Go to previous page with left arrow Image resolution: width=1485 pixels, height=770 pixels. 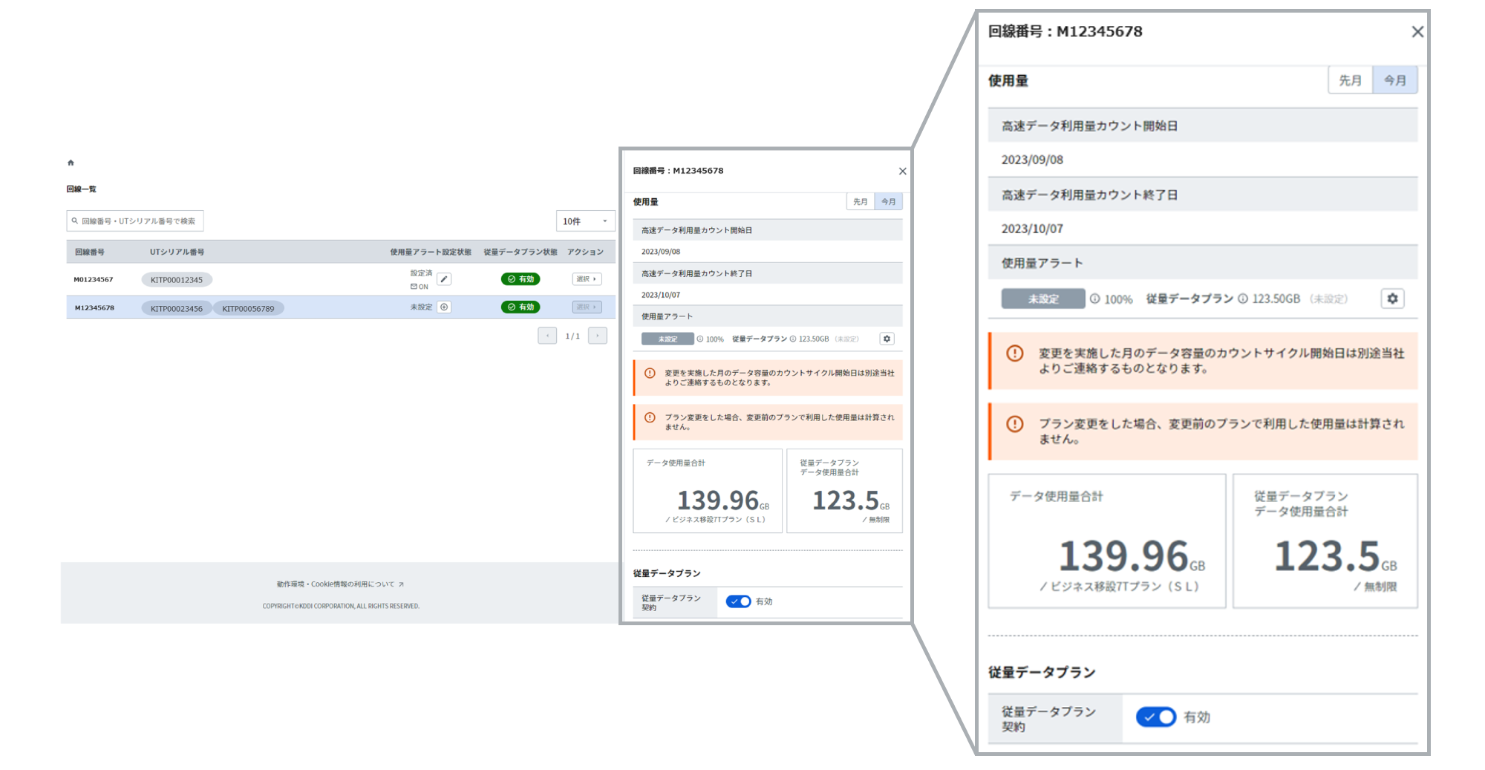[547, 336]
